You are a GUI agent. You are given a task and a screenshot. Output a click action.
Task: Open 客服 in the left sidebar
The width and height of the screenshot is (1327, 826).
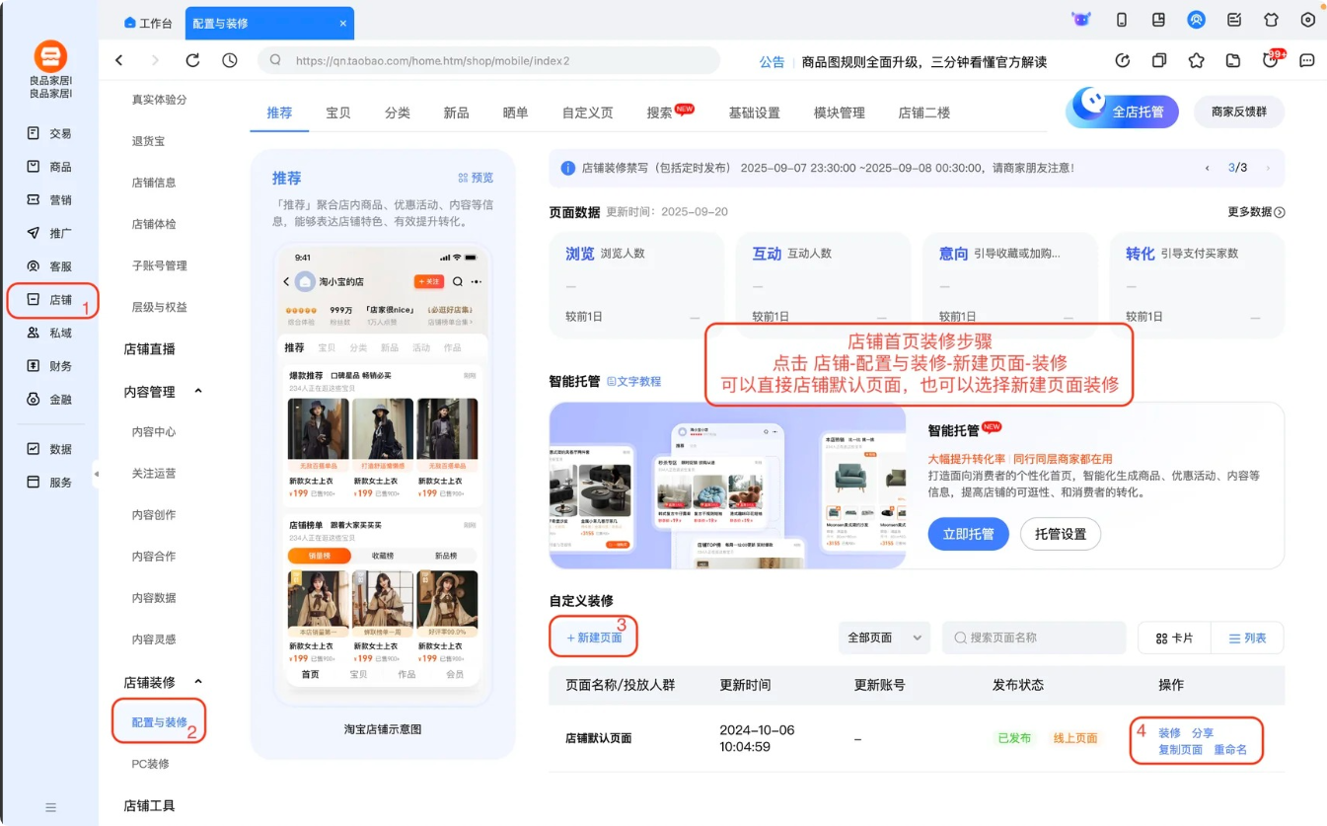click(x=49, y=266)
